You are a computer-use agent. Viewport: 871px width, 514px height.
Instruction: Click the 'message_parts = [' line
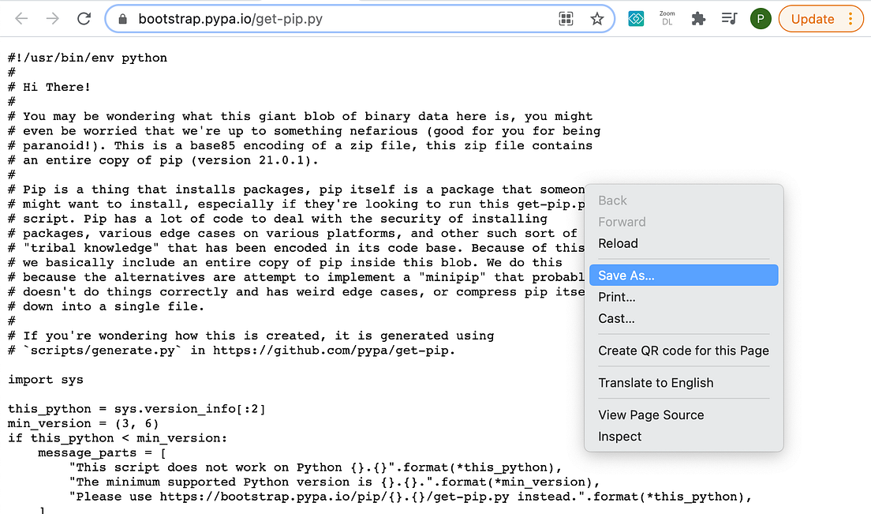(103, 453)
